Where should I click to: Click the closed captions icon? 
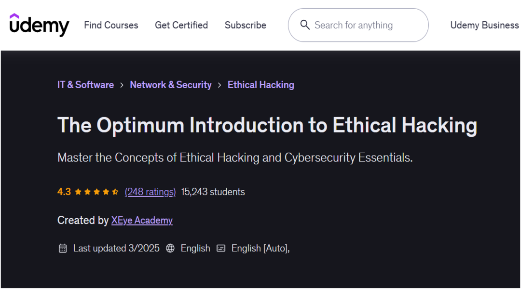221,249
